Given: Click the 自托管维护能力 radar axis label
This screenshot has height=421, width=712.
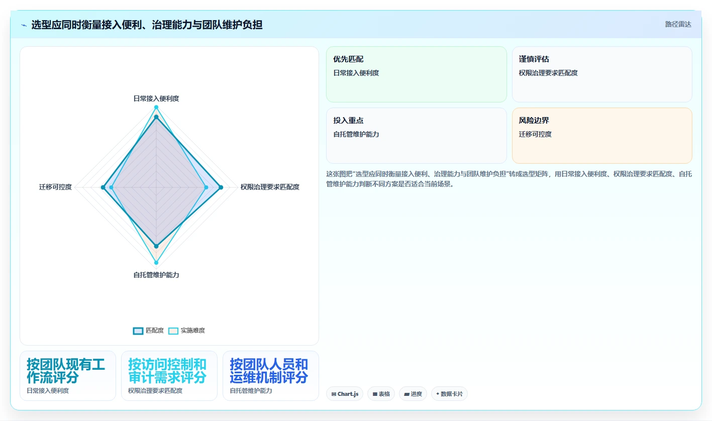Looking at the screenshot, I should pyautogui.click(x=156, y=275).
